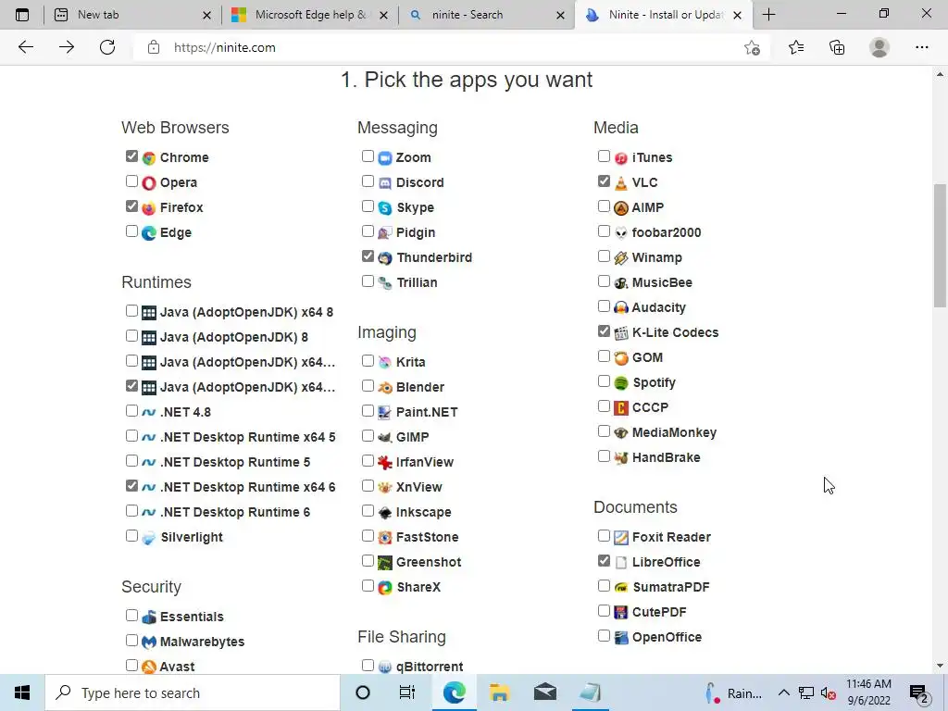
Task: Click the scrollbar down arrow
Action: point(940,666)
